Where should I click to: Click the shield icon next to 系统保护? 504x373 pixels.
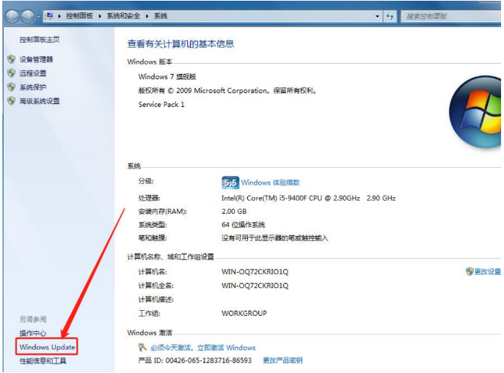click(11, 86)
